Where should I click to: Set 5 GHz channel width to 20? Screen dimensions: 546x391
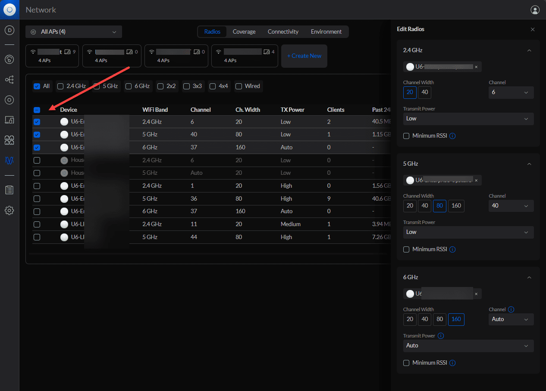tap(410, 206)
